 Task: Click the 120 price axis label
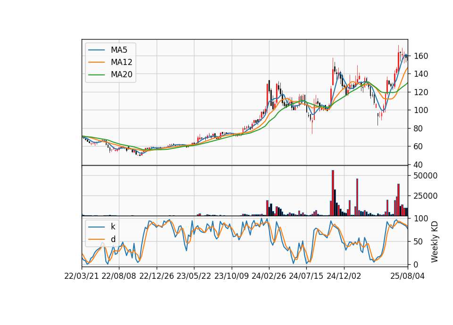(x=420, y=92)
